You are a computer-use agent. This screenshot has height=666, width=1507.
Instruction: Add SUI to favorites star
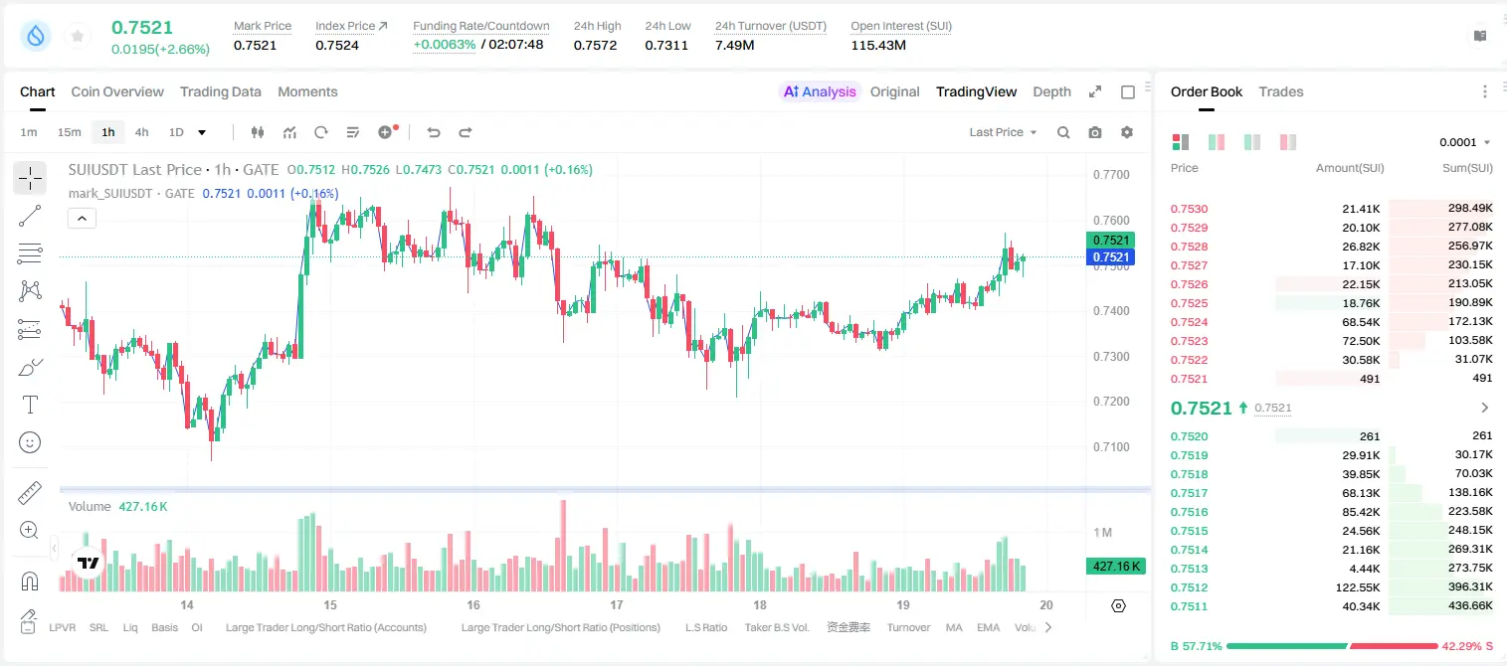point(78,37)
